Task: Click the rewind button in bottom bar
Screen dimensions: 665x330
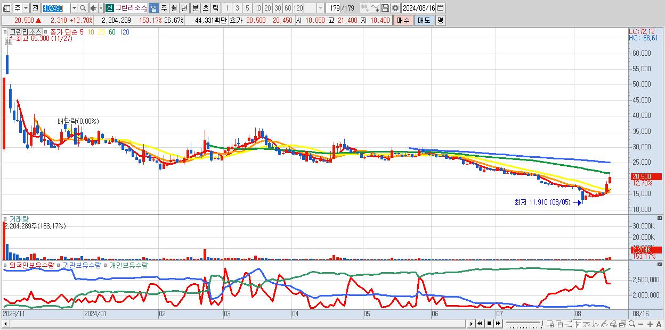Action: pyautogui.click(x=480, y=324)
